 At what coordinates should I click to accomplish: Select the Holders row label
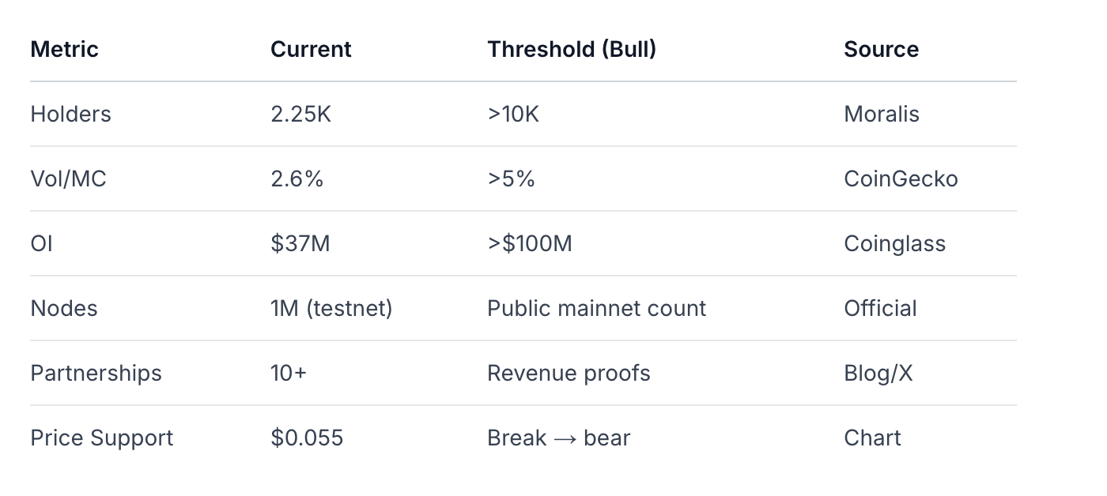tap(70, 114)
